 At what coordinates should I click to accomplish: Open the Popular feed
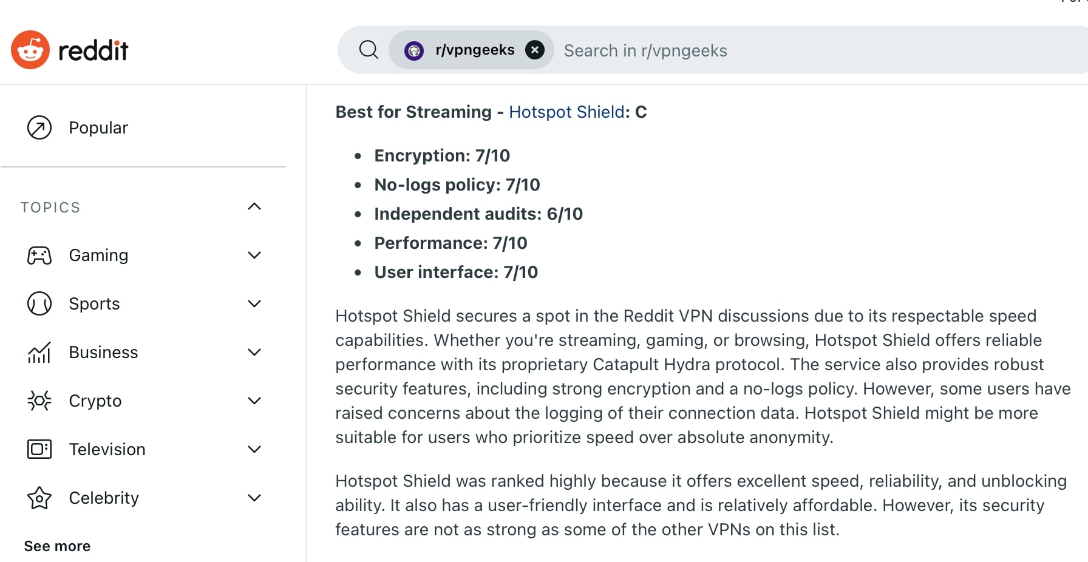pos(98,127)
